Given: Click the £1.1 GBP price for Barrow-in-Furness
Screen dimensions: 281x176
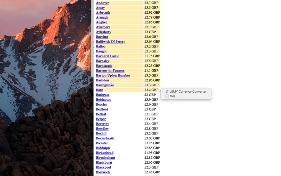Looking at the screenshot, I should tap(151, 71).
